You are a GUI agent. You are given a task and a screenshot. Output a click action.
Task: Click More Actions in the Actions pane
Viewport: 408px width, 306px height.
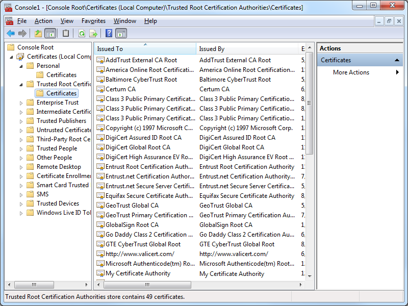(x=351, y=72)
